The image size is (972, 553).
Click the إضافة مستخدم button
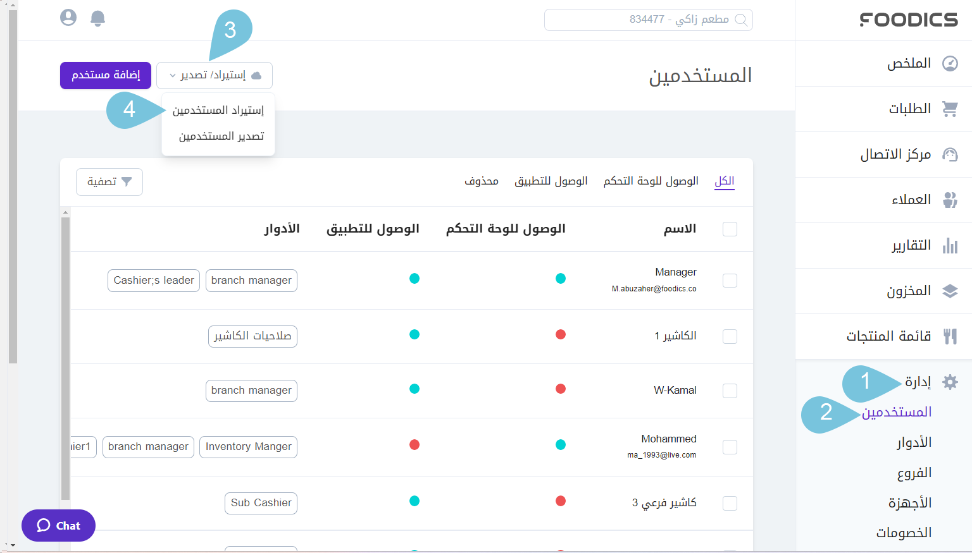point(105,75)
